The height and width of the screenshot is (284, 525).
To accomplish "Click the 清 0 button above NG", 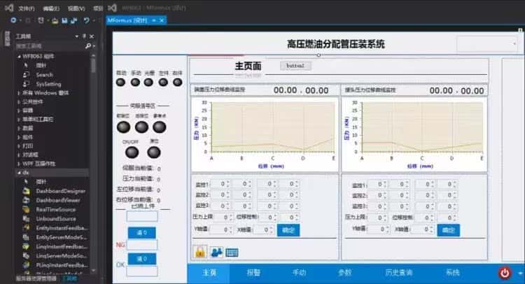I will coord(141,233).
